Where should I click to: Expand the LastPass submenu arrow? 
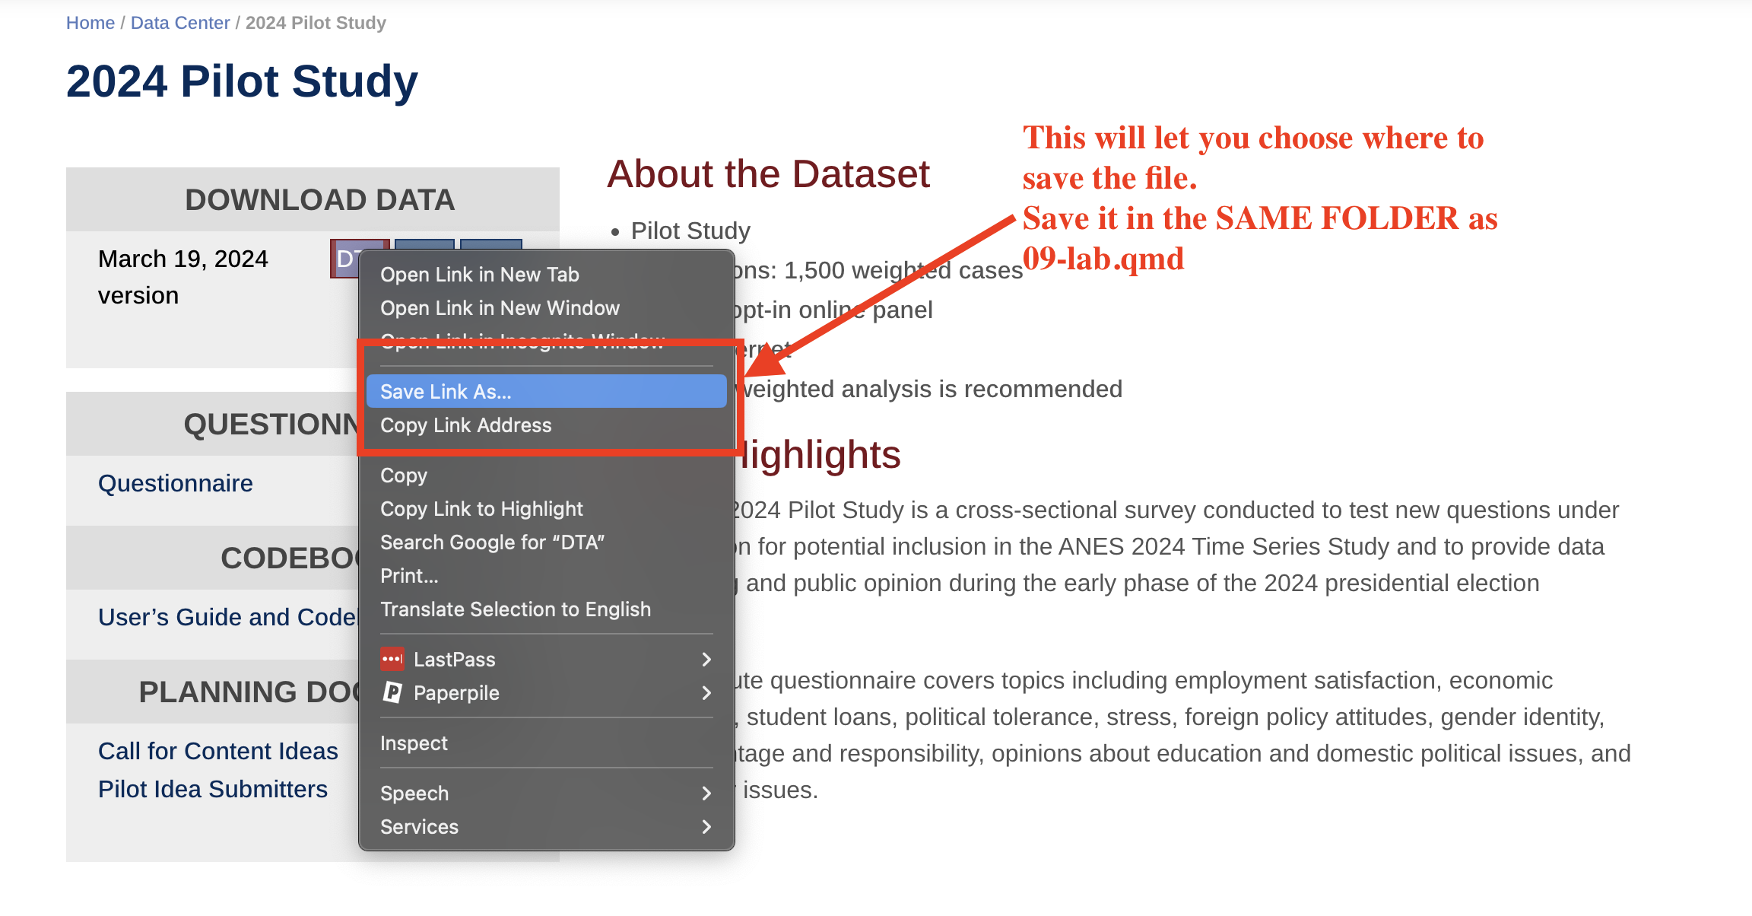pyautogui.click(x=706, y=659)
